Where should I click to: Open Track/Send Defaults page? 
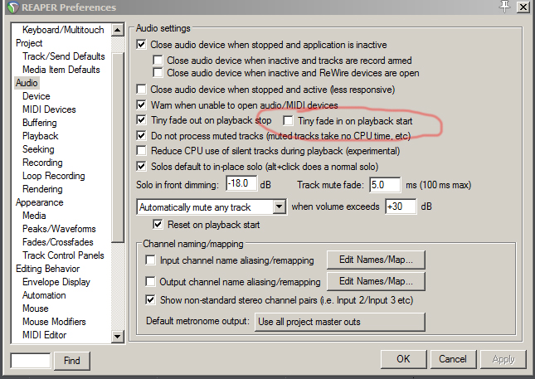[x=64, y=56]
